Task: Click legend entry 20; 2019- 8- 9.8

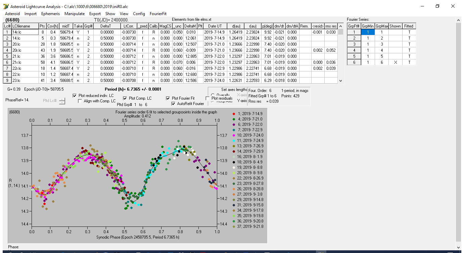Action: [x=248, y=173]
